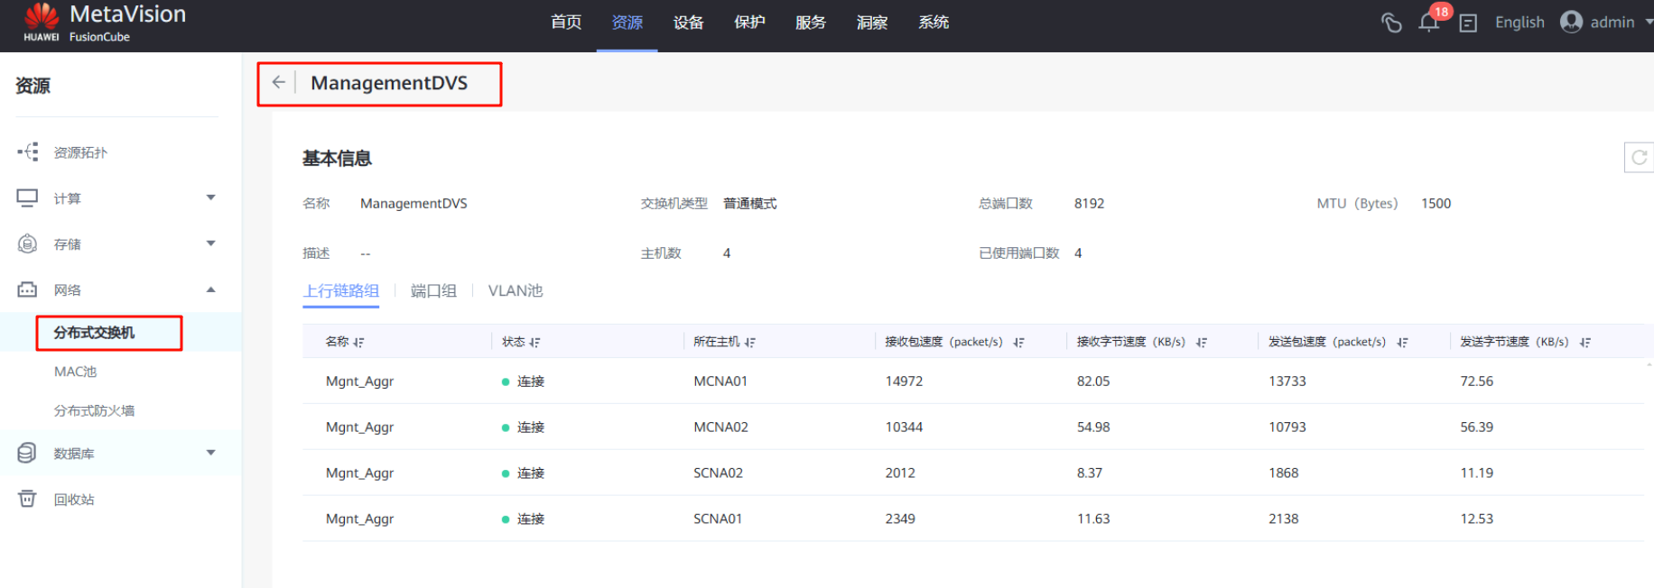Expand the database (数据库) menu arrow
This screenshot has height=588, width=1654.
pyautogui.click(x=210, y=453)
